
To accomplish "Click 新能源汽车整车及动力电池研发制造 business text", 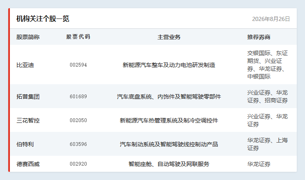I will point(169,65).
